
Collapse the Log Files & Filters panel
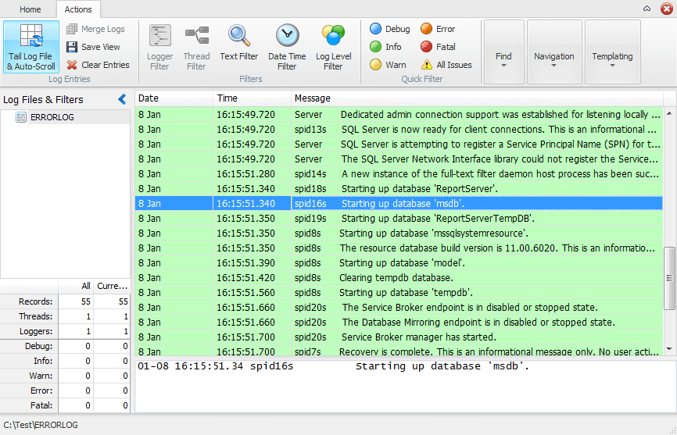point(122,100)
